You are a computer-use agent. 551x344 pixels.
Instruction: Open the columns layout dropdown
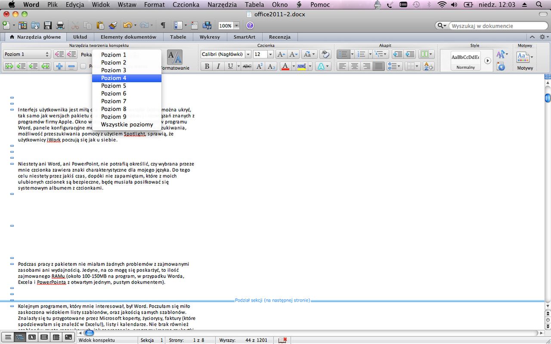point(427,54)
